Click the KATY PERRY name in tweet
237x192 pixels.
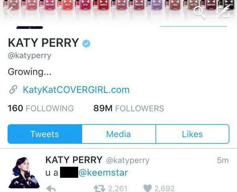[x=74, y=160]
